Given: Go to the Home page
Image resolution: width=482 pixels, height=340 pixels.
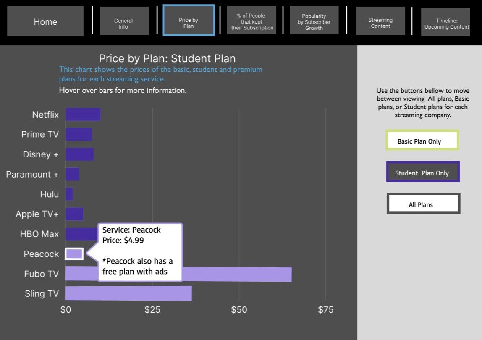Looking at the screenshot, I should 45,21.
